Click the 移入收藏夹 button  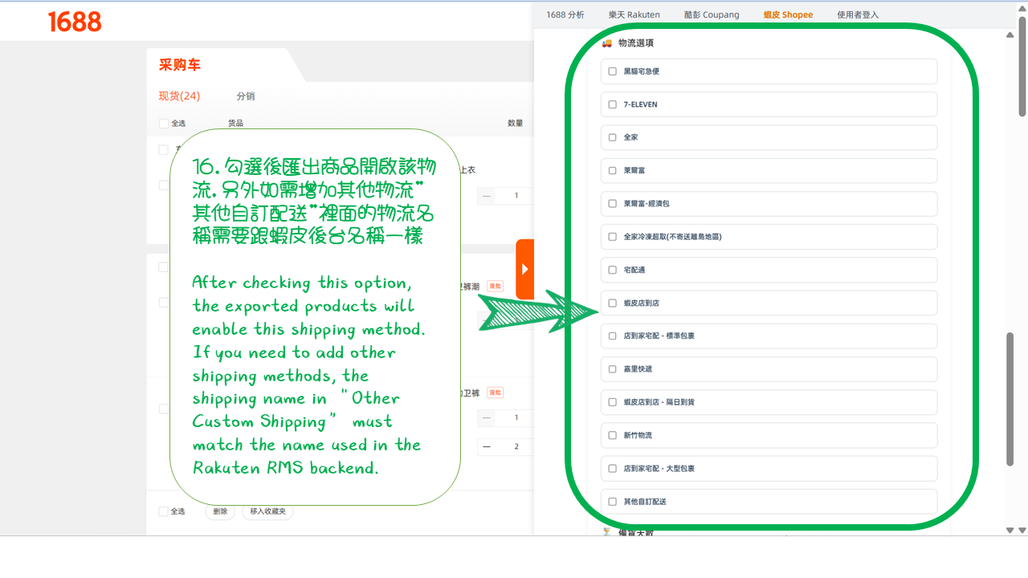267,511
